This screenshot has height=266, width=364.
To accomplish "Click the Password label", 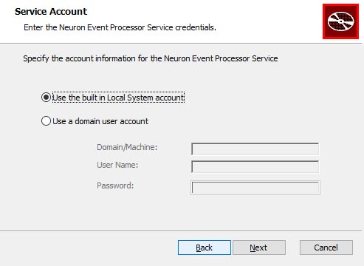I will coord(115,185).
